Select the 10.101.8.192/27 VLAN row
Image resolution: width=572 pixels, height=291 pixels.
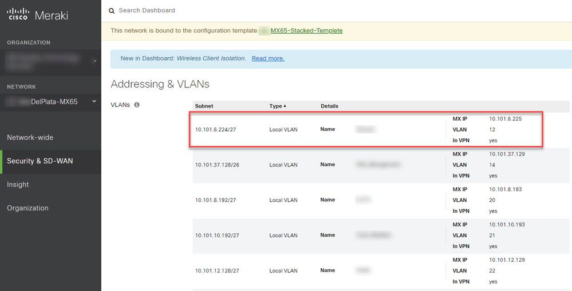coord(217,200)
